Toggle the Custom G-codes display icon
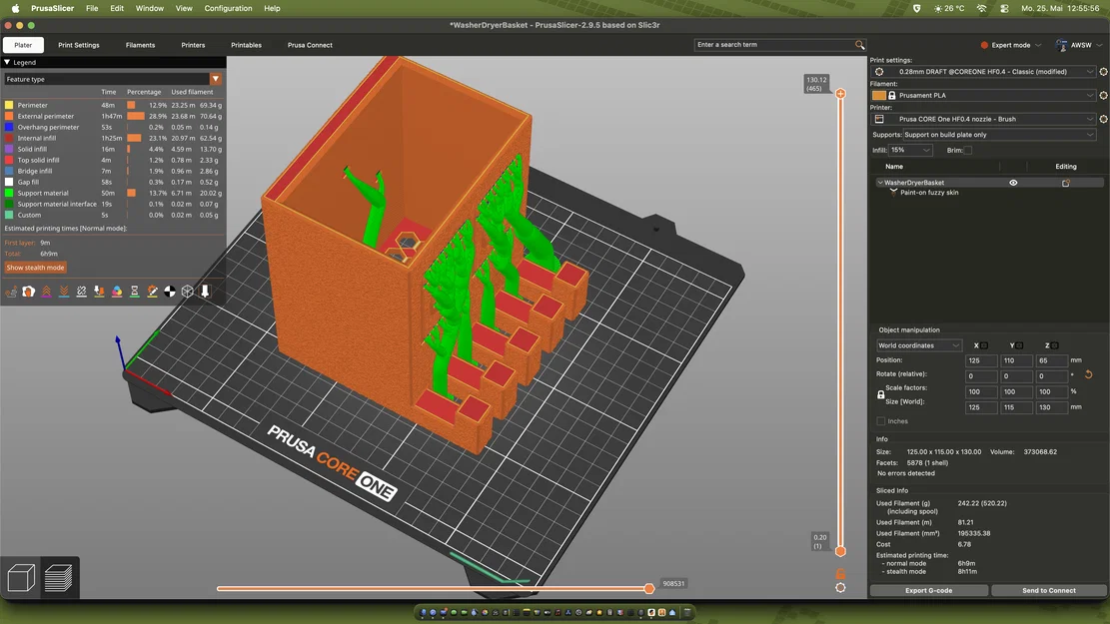1110x624 pixels. pos(152,292)
